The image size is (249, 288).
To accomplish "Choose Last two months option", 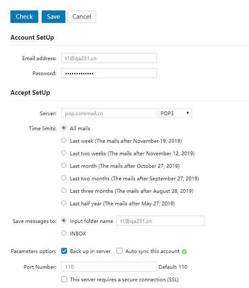I will [64, 178].
